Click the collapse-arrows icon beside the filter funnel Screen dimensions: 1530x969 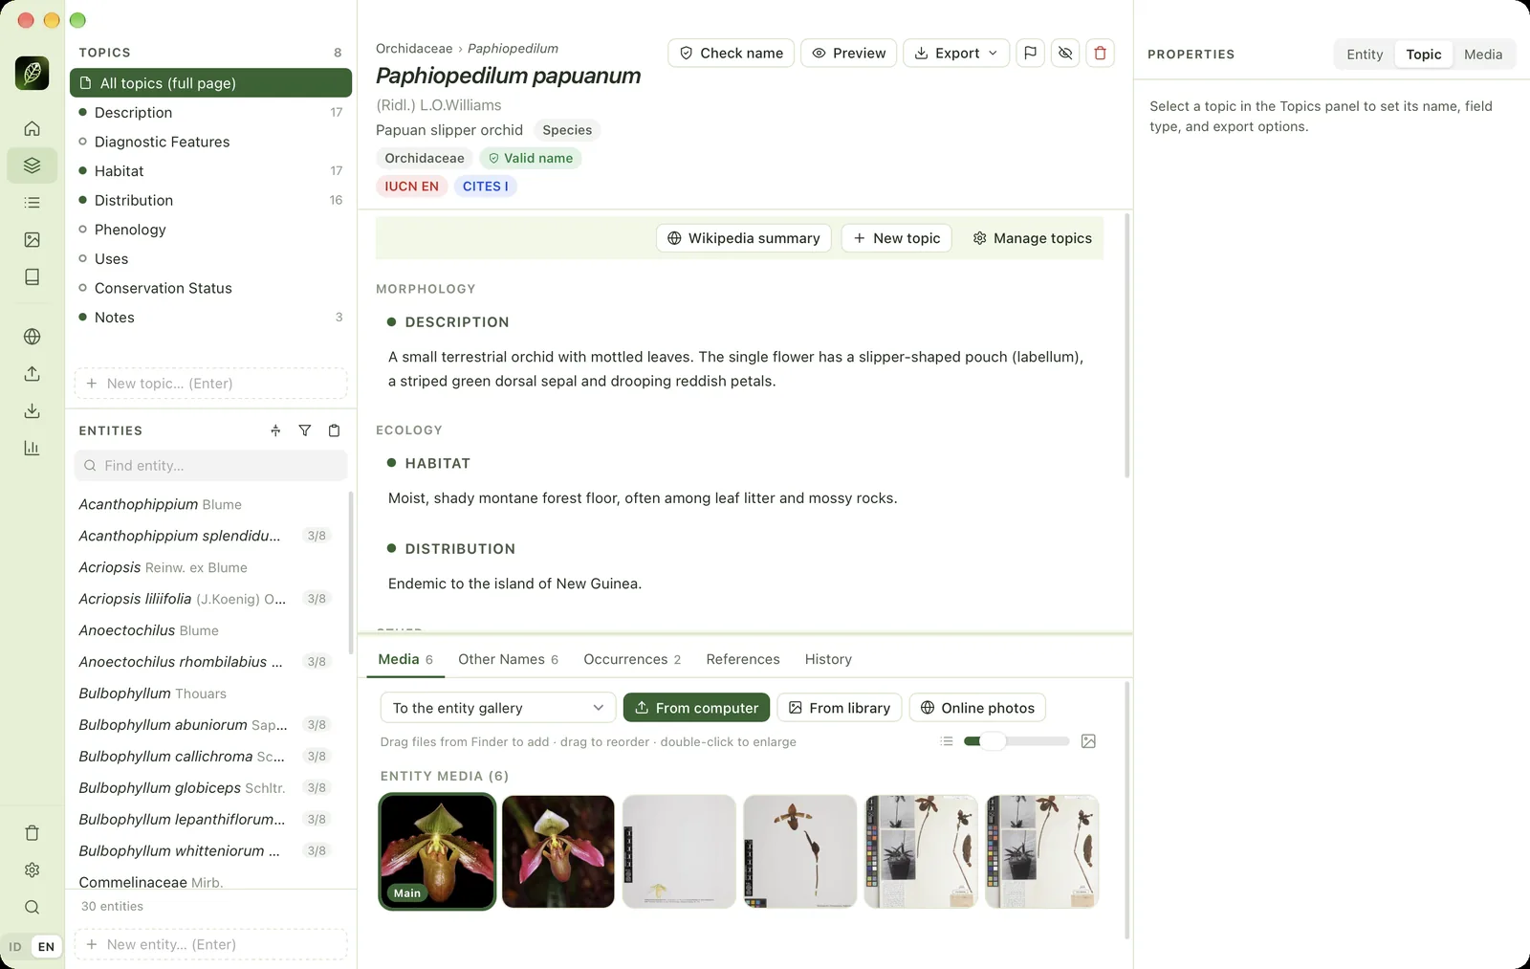(x=275, y=430)
